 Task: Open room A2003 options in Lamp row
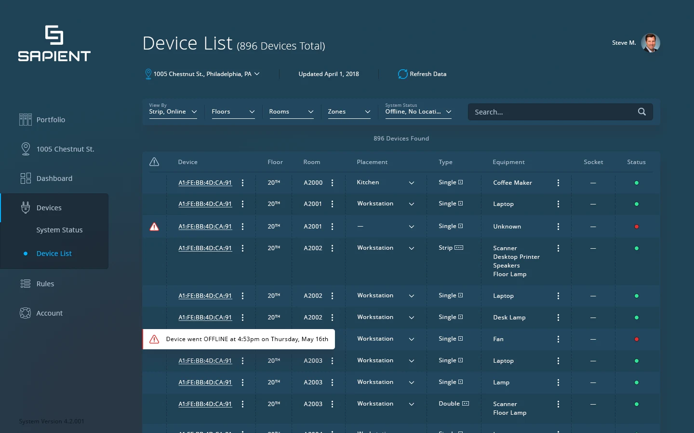point(332,382)
